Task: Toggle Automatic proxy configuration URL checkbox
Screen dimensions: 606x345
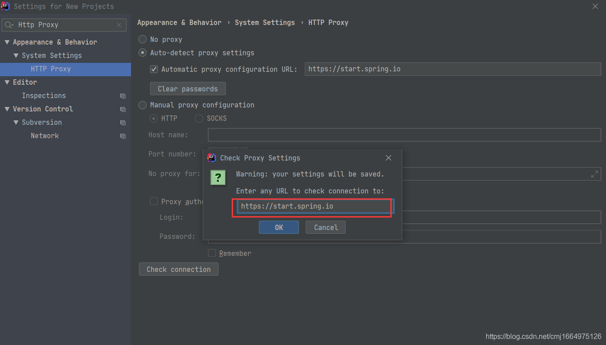Action: point(154,69)
